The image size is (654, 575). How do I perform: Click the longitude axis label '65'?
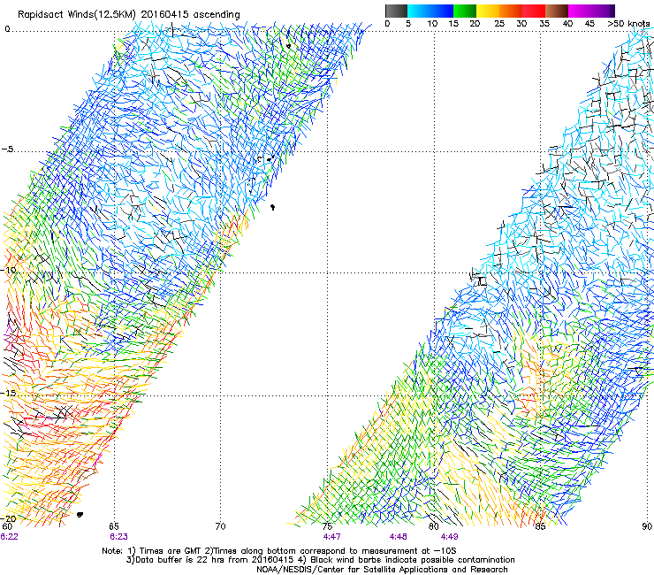point(114,526)
